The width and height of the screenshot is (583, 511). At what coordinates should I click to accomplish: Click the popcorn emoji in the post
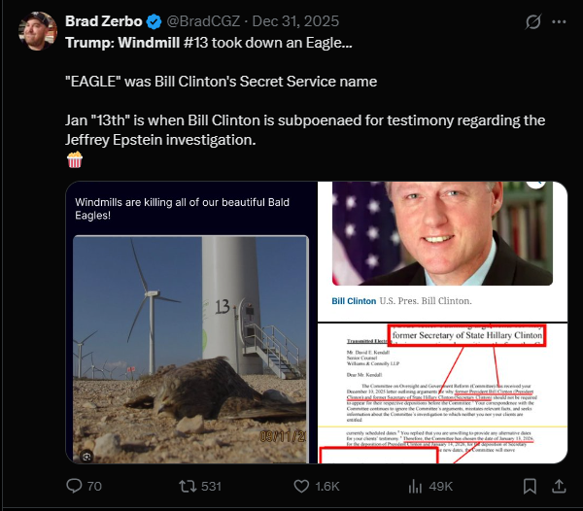[73, 160]
